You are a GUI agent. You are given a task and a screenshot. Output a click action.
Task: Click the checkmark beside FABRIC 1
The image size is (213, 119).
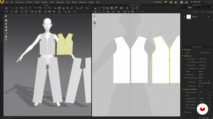click(184, 17)
